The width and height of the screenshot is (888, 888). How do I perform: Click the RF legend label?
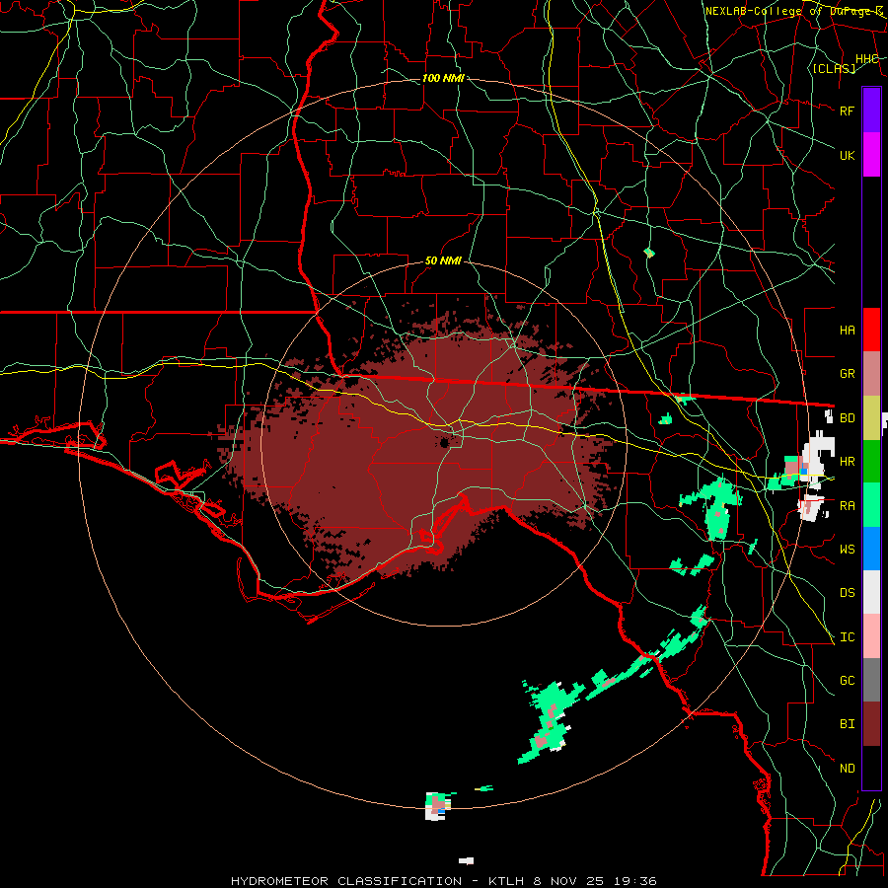coord(848,111)
